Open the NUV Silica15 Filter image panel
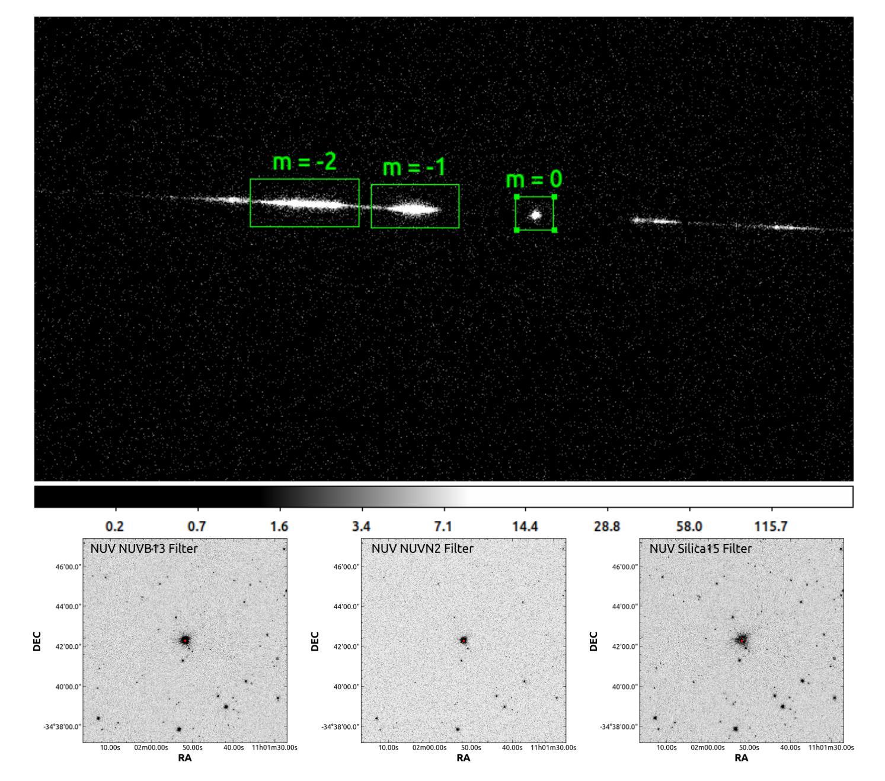885x781 pixels. (x=742, y=640)
